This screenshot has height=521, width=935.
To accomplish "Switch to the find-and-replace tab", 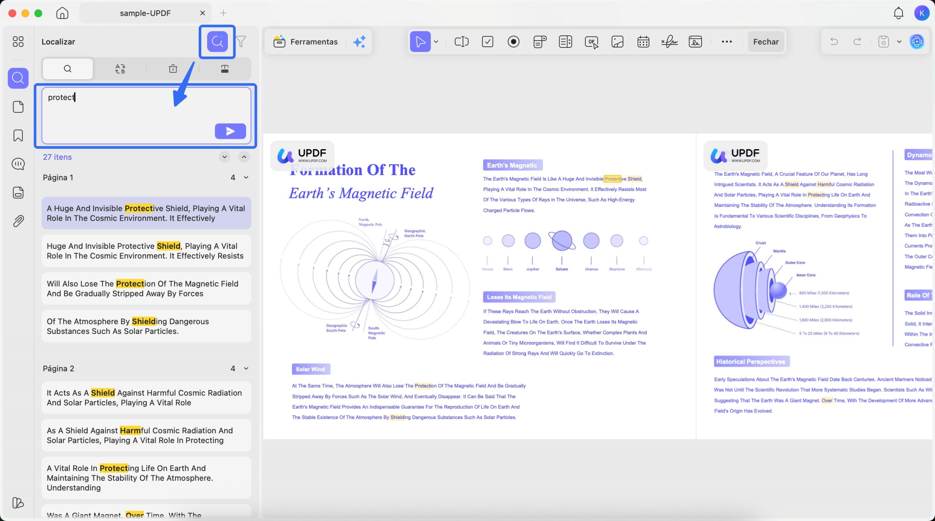I will coord(120,69).
